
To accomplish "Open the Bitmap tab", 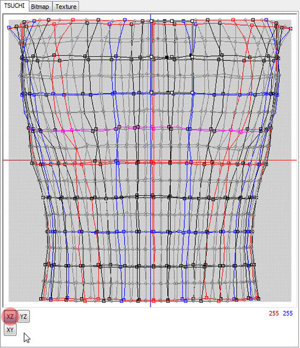I will tap(40, 7).
